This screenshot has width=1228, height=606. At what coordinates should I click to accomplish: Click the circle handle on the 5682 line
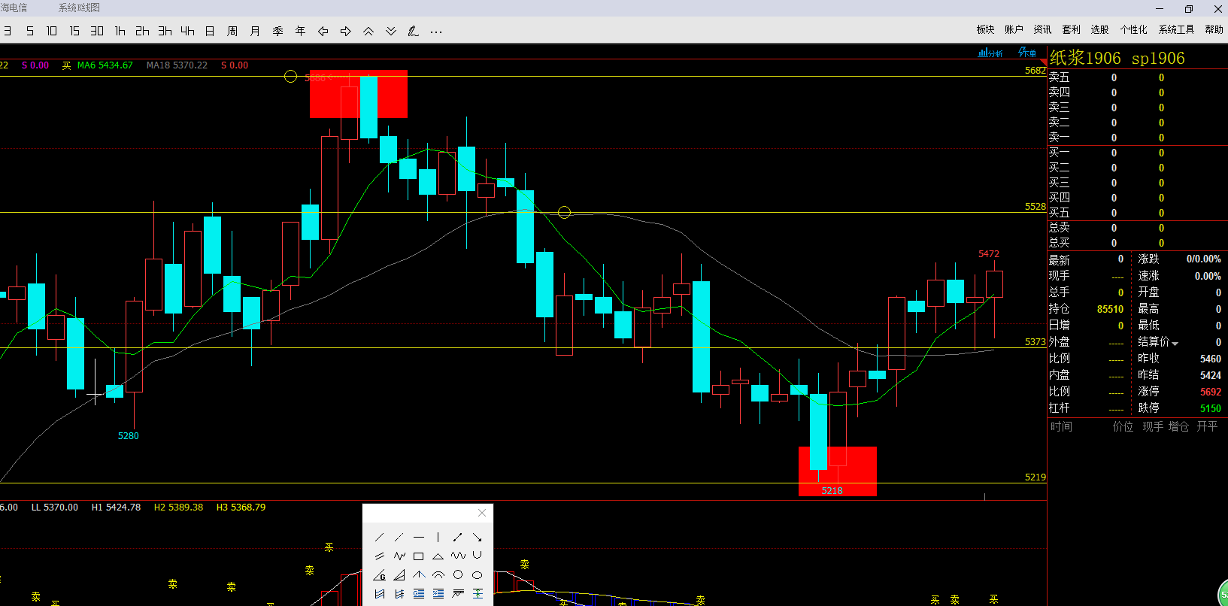(x=291, y=77)
